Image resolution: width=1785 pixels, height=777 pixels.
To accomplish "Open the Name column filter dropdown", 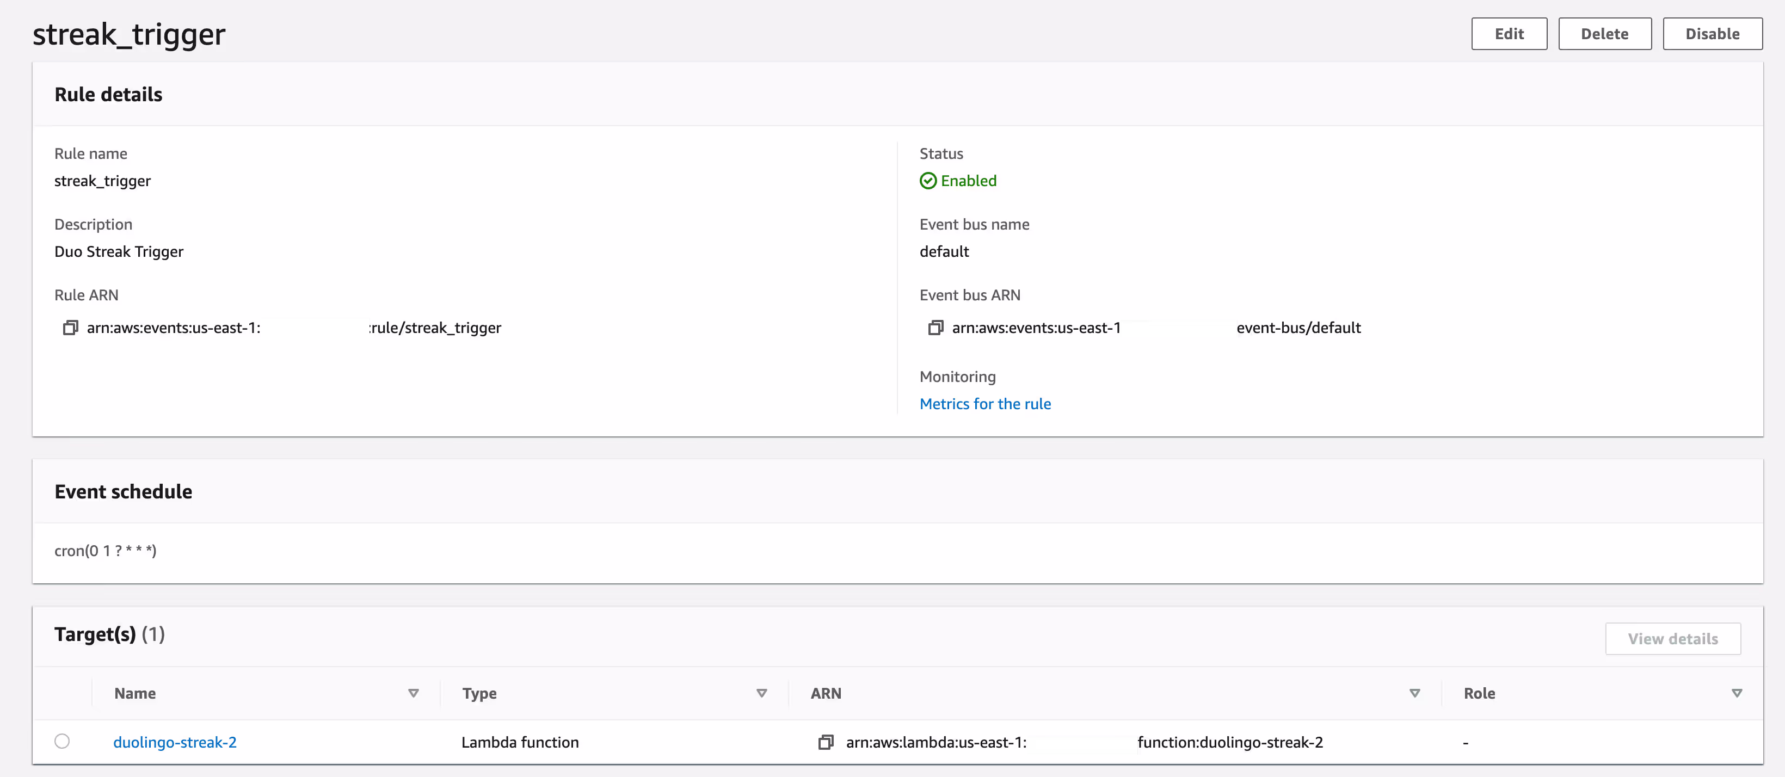I will point(414,693).
